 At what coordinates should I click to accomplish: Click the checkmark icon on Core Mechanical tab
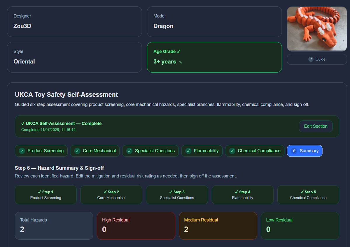[77, 151]
